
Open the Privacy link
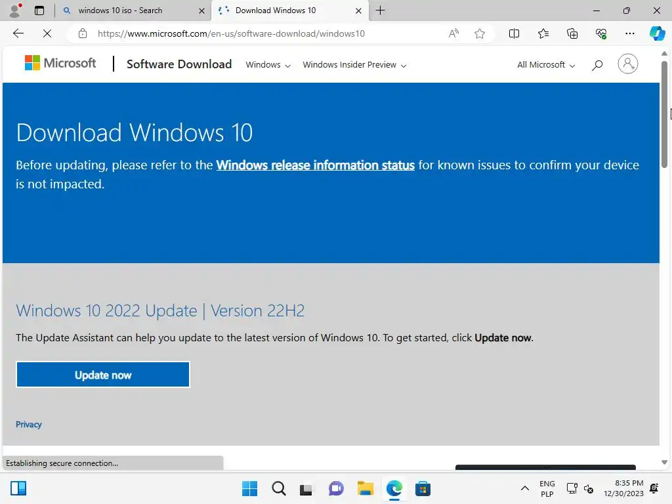[29, 425]
